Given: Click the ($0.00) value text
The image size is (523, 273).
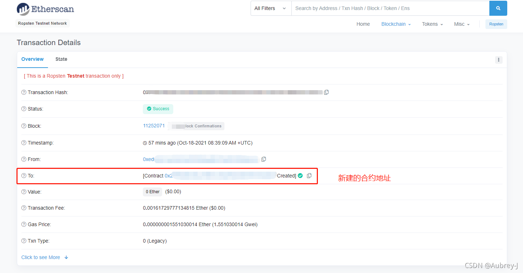Looking at the screenshot, I should coord(173,192).
